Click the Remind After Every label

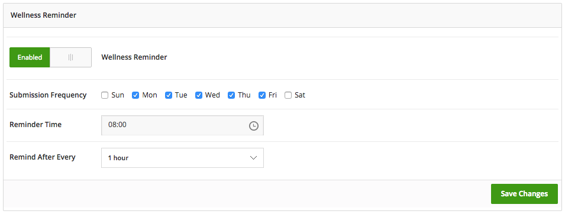click(42, 157)
